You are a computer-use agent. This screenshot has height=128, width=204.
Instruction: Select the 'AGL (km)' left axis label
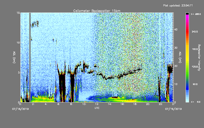[x=14, y=57]
